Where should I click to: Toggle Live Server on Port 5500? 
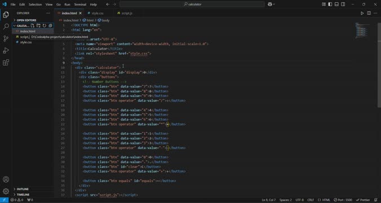tap(343, 200)
